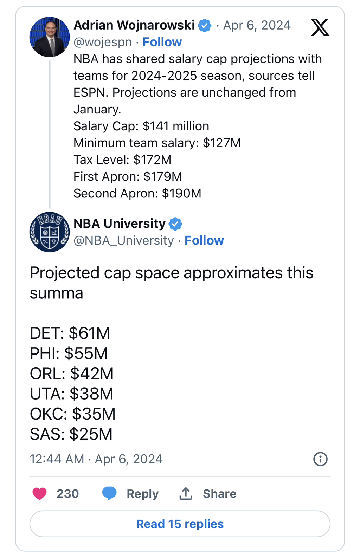This screenshot has height=558, width=360.
Task: Click Adrian Wojnarowski's verified badge
Action: coord(205,26)
